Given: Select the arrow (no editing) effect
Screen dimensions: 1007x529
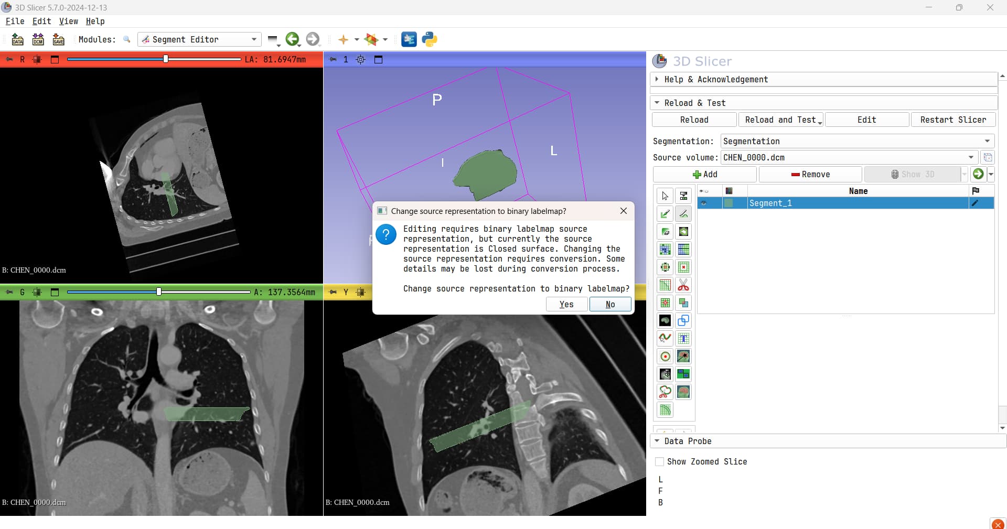Looking at the screenshot, I should click(665, 196).
